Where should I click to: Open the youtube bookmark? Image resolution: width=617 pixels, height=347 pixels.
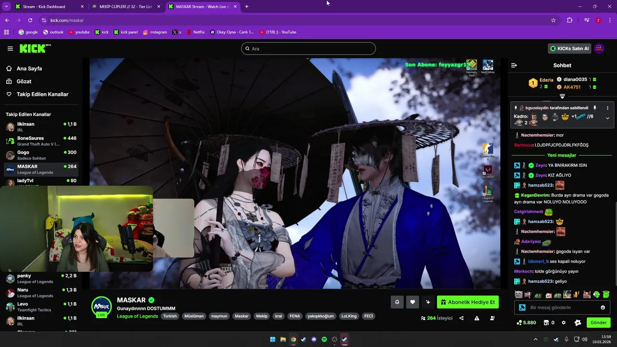tap(79, 32)
